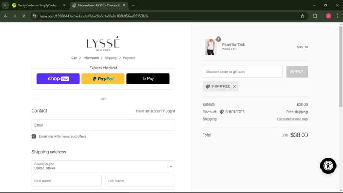
Task: Click the page vertical scrollbar
Action: tap(341, 66)
